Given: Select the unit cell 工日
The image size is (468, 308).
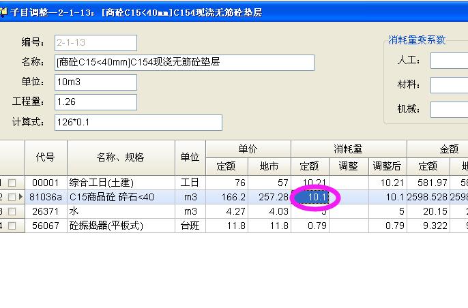Looking at the screenshot, I should point(190,183).
